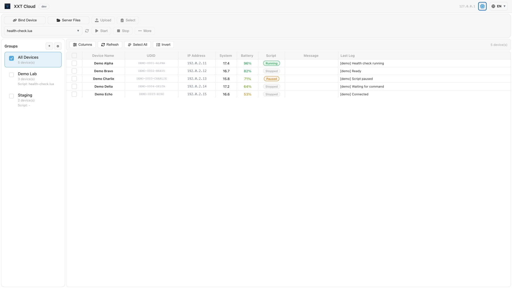Click IP address 192.0.2.15
Screen dimensions: 512x288
197,94
